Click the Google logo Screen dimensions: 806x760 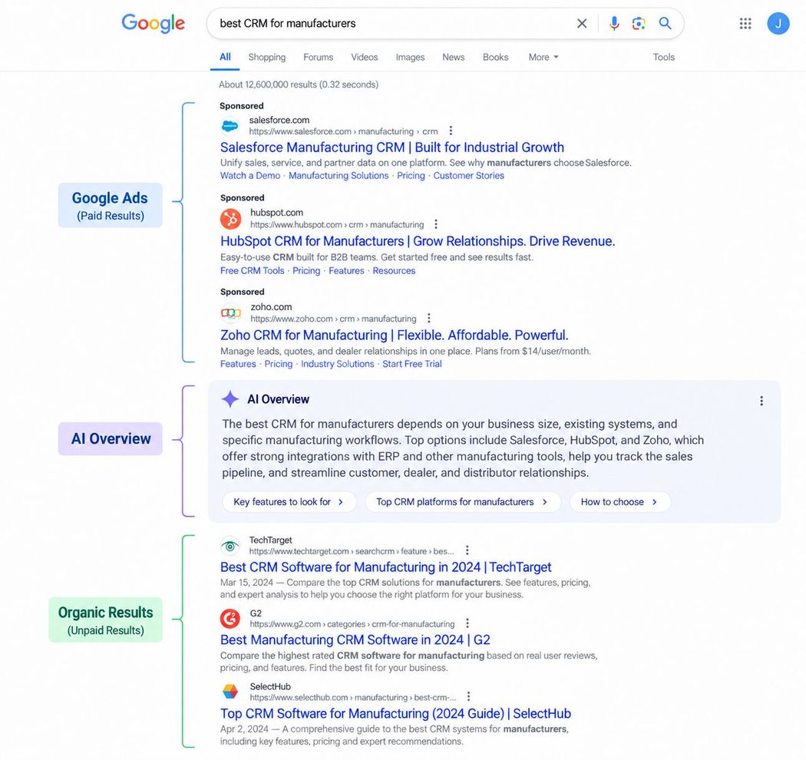click(154, 24)
